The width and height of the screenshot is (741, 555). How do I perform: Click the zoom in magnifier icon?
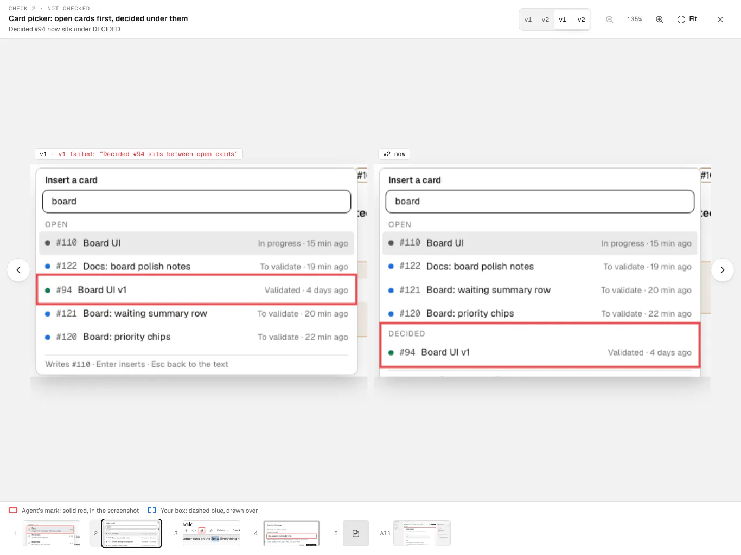pos(660,20)
